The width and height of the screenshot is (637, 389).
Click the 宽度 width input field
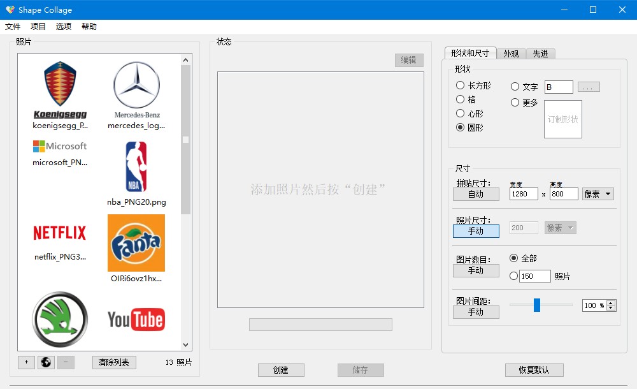523,194
